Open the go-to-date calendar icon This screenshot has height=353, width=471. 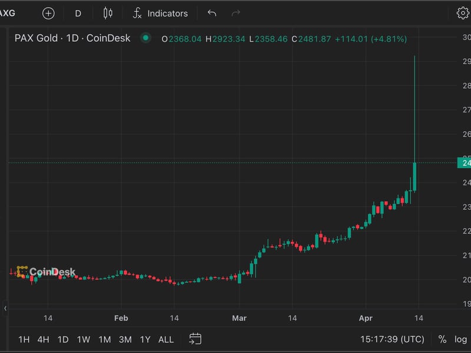[194, 339]
